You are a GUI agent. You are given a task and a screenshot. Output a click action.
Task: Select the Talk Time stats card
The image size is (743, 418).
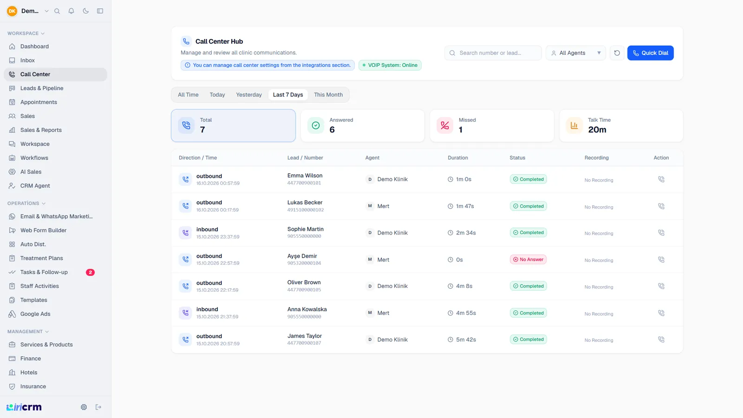[621, 125]
